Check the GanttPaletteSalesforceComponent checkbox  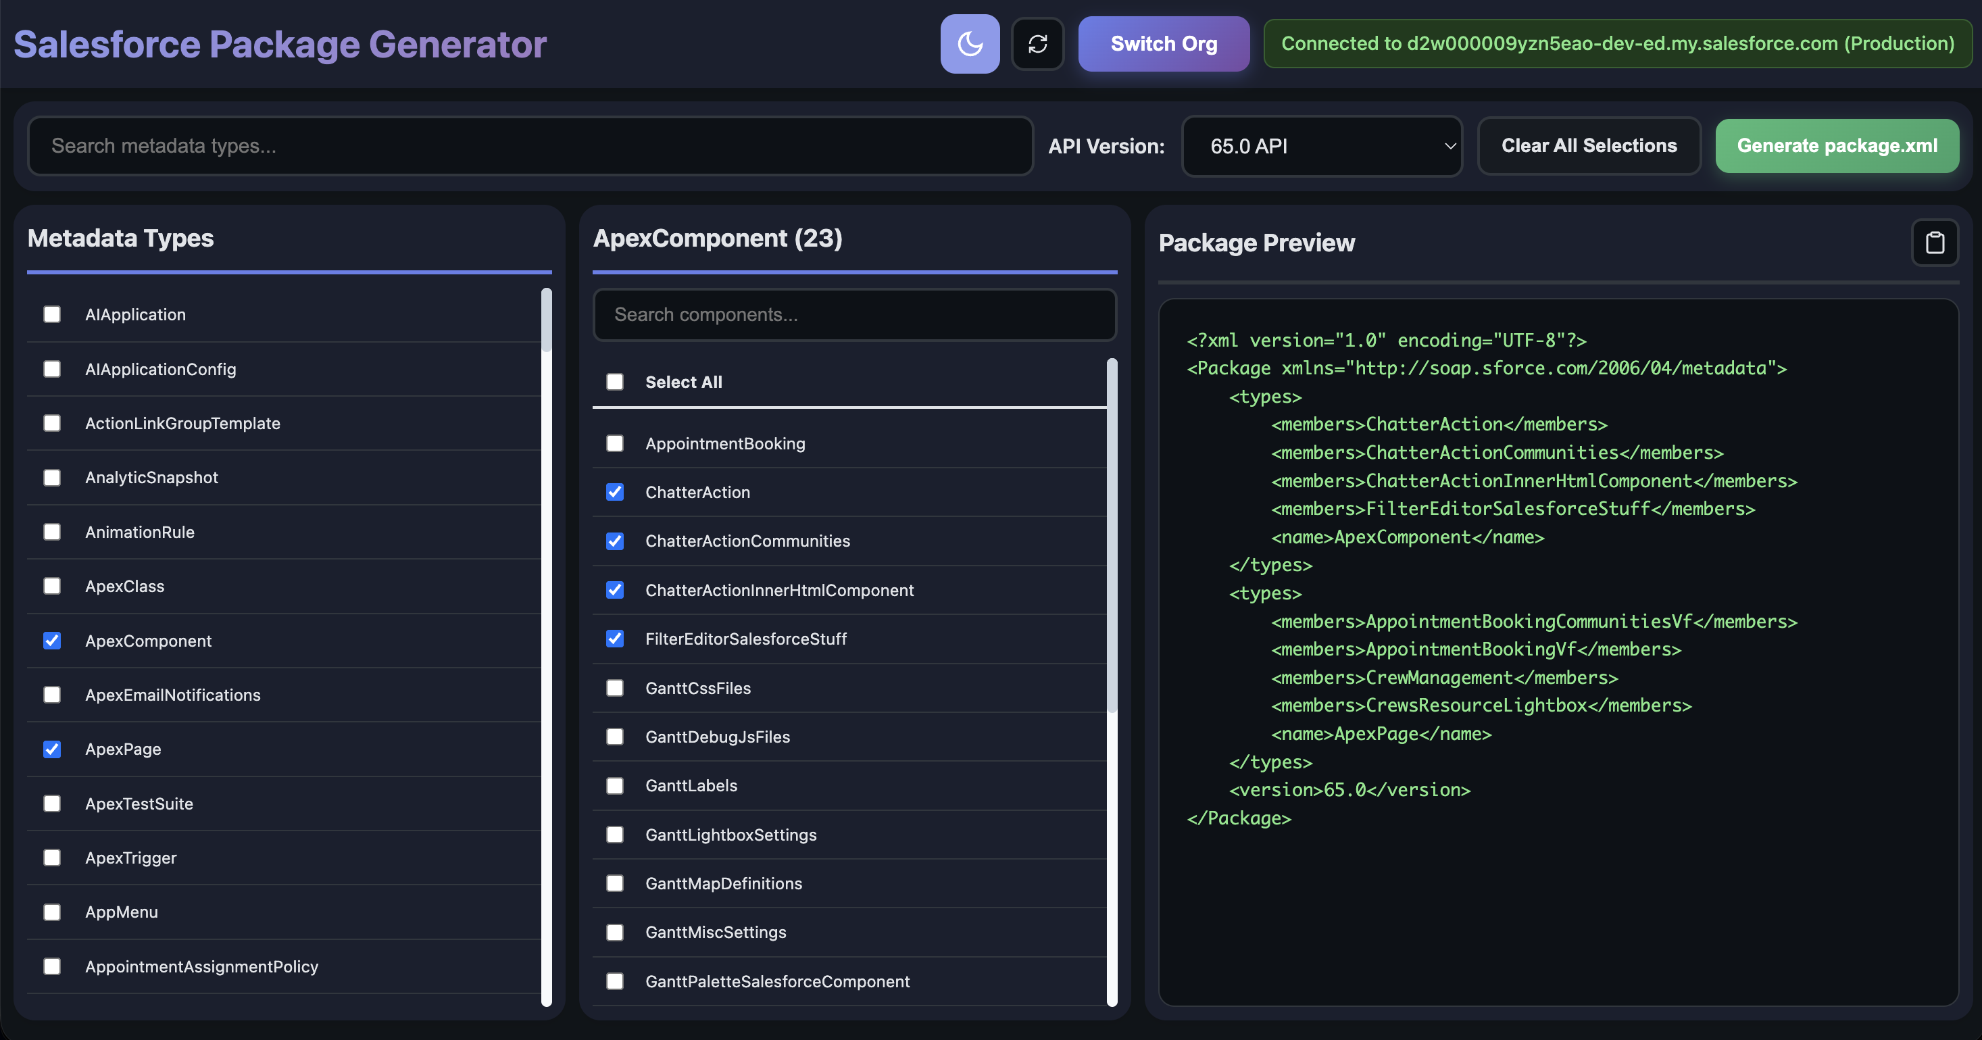(x=615, y=981)
